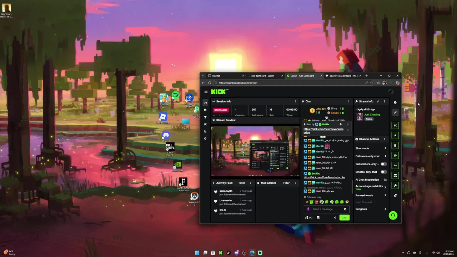Switch to the New tab browser tab
This screenshot has width=457, height=257.
[226, 76]
